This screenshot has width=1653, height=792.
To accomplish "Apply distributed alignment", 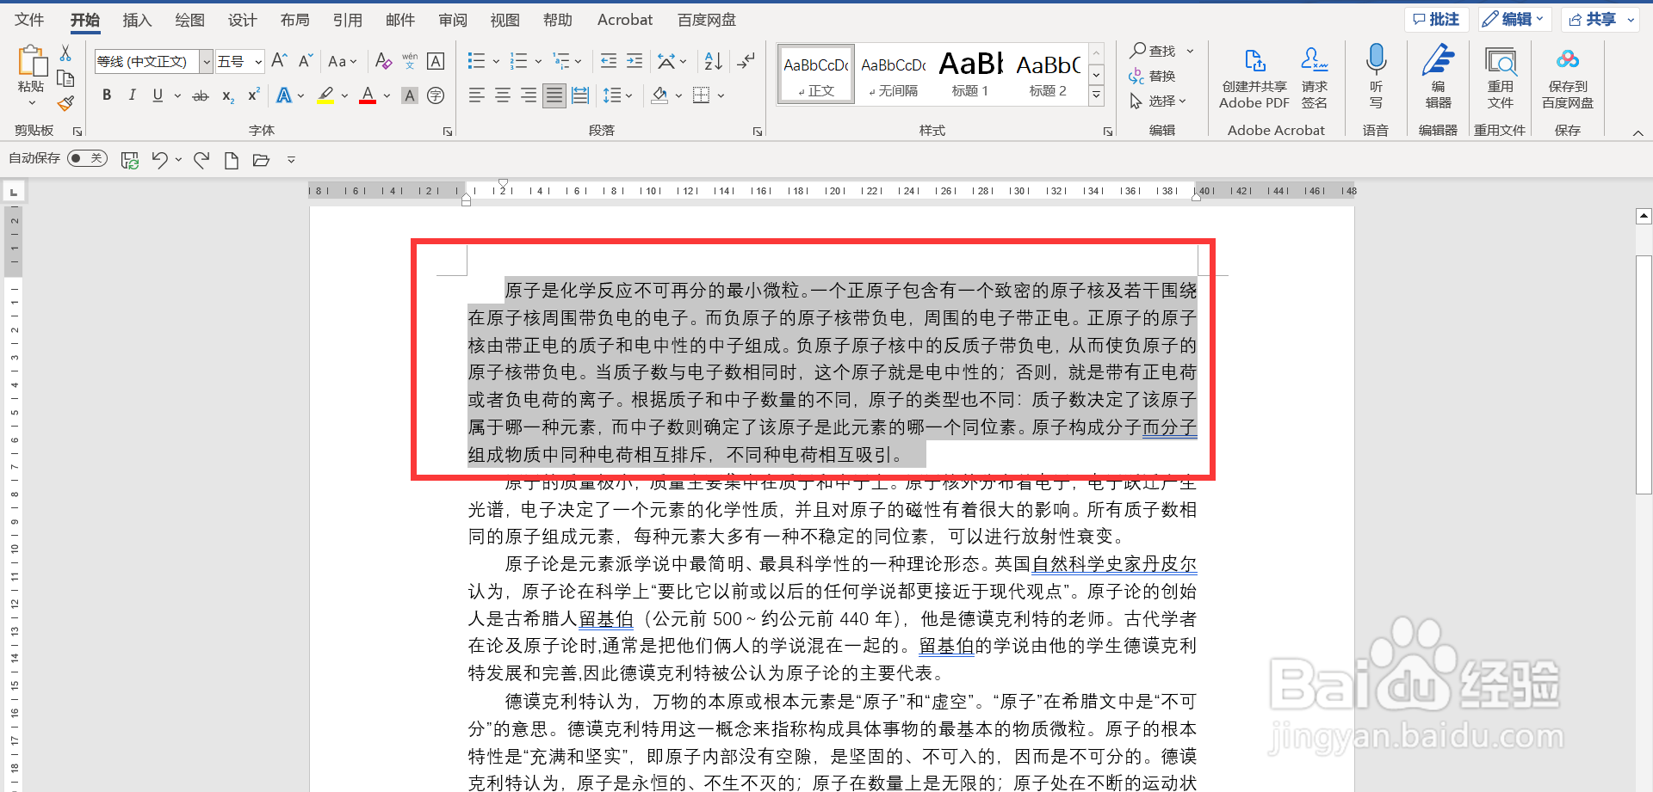I will pyautogui.click(x=580, y=95).
